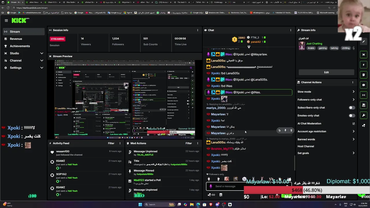370x208 pixels.
Task: Open Set goals options arrow
Action: click(353, 153)
